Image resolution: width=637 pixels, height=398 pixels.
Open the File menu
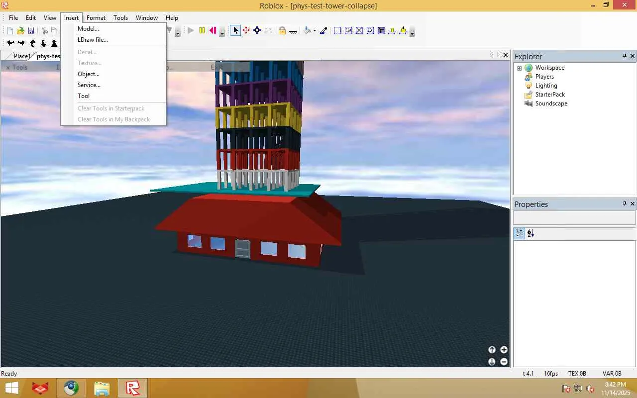tap(13, 18)
